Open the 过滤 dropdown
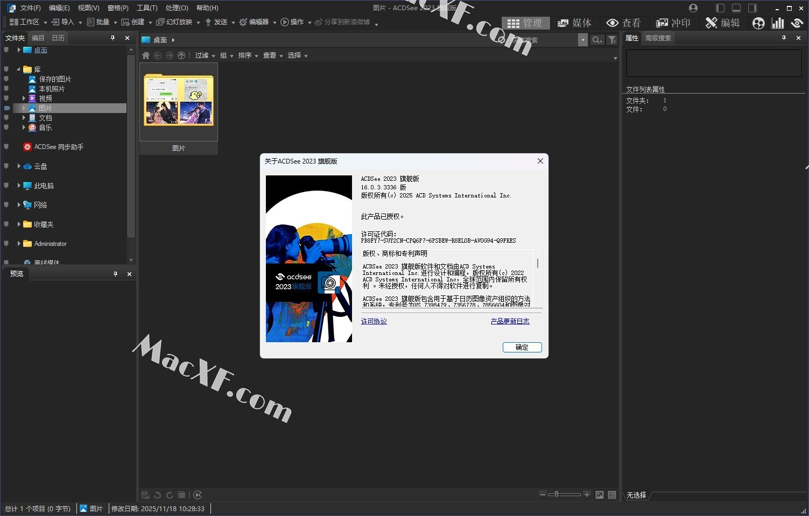The height and width of the screenshot is (516, 809). coord(205,55)
